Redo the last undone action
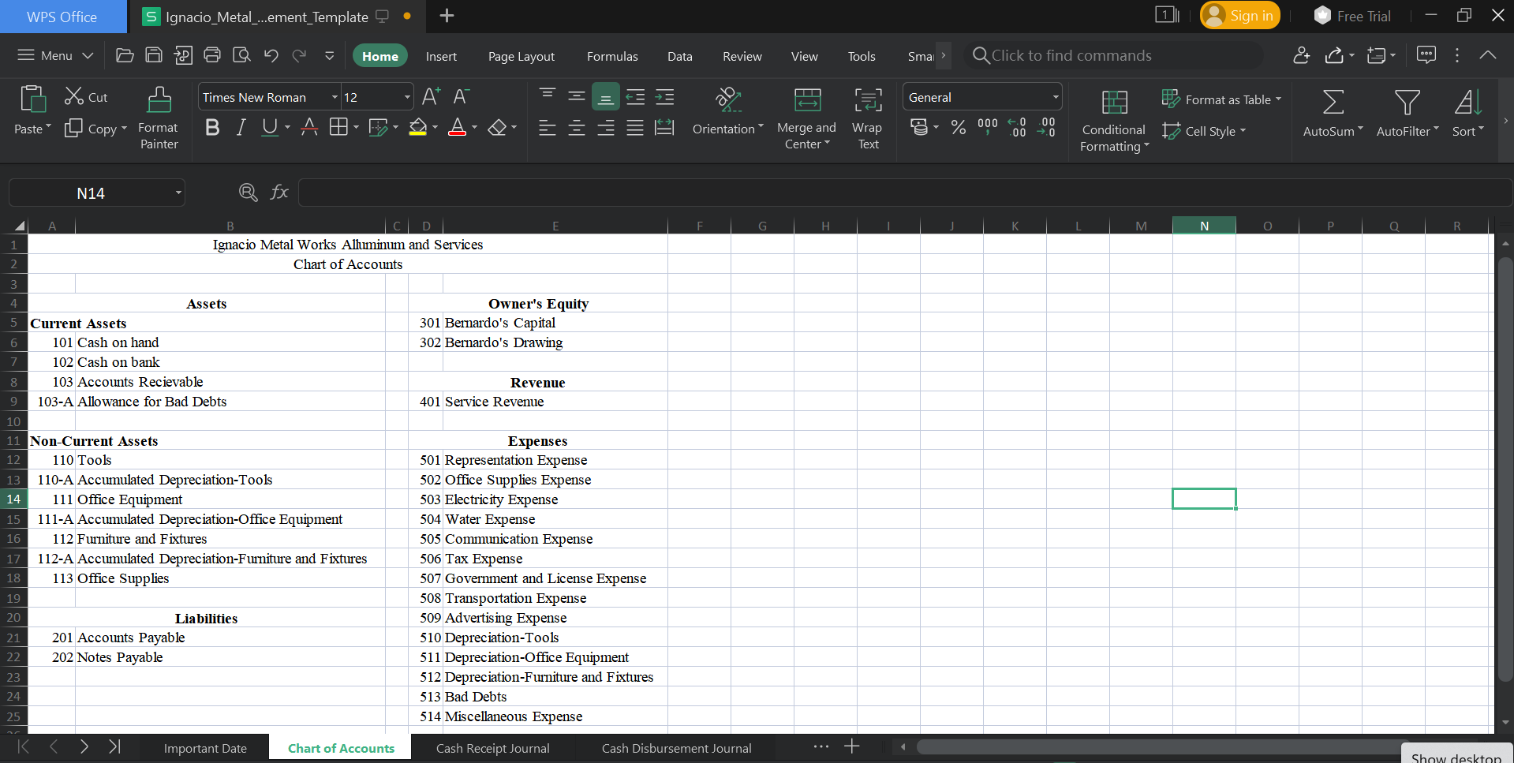Image resolution: width=1514 pixels, height=763 pixels. 300,55
